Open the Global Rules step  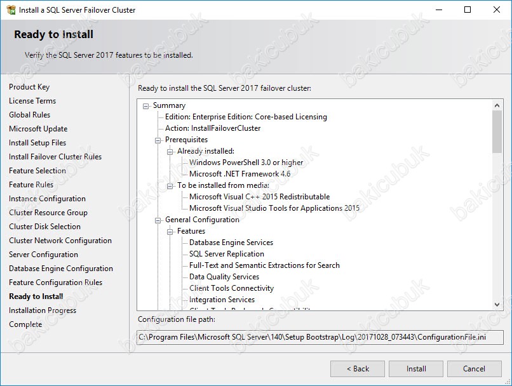(x=30, y=115)
